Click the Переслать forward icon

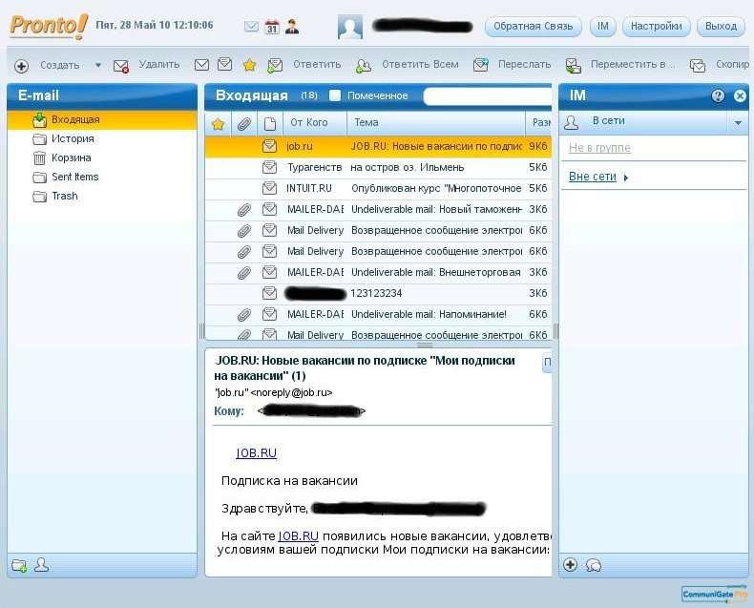[x=480, y=65]
